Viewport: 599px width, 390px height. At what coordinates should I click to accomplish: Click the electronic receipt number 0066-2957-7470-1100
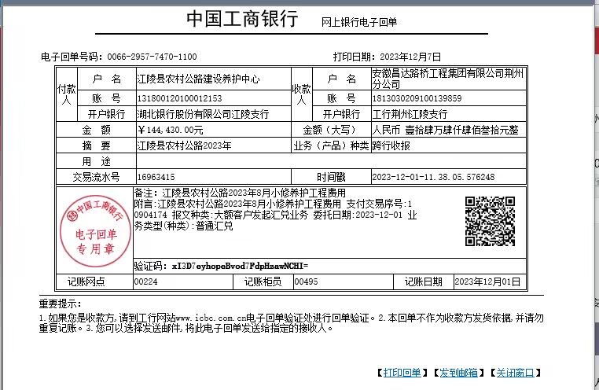pos(152,57)
